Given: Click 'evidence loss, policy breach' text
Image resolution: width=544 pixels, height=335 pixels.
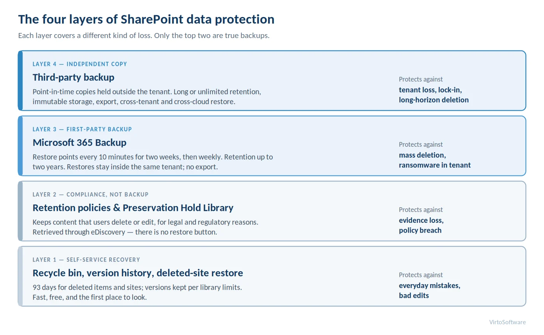Looking at the screenshot, I should pos(421,225).
